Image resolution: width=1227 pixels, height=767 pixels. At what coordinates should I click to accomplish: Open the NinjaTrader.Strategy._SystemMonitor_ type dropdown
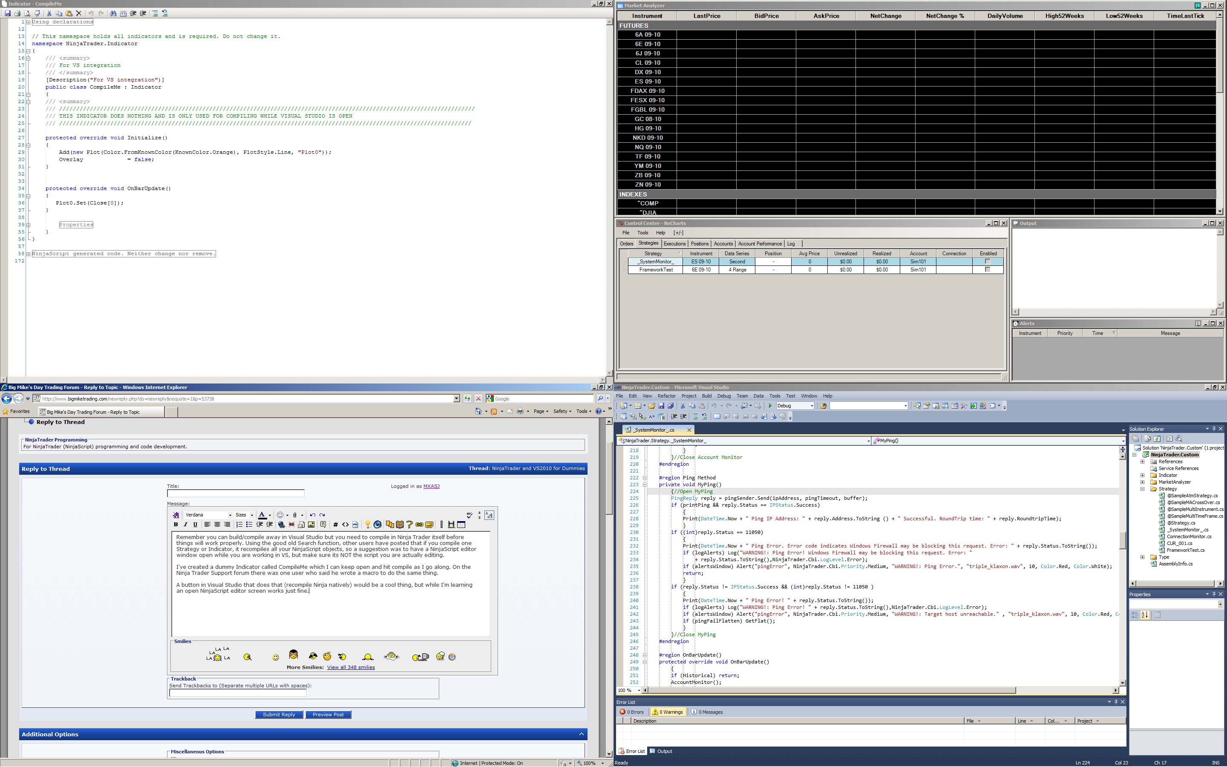click(x=744, y=441)
